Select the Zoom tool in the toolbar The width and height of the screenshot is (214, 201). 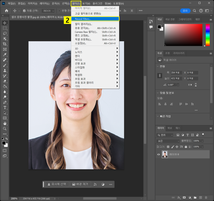[x=5, y=129]
